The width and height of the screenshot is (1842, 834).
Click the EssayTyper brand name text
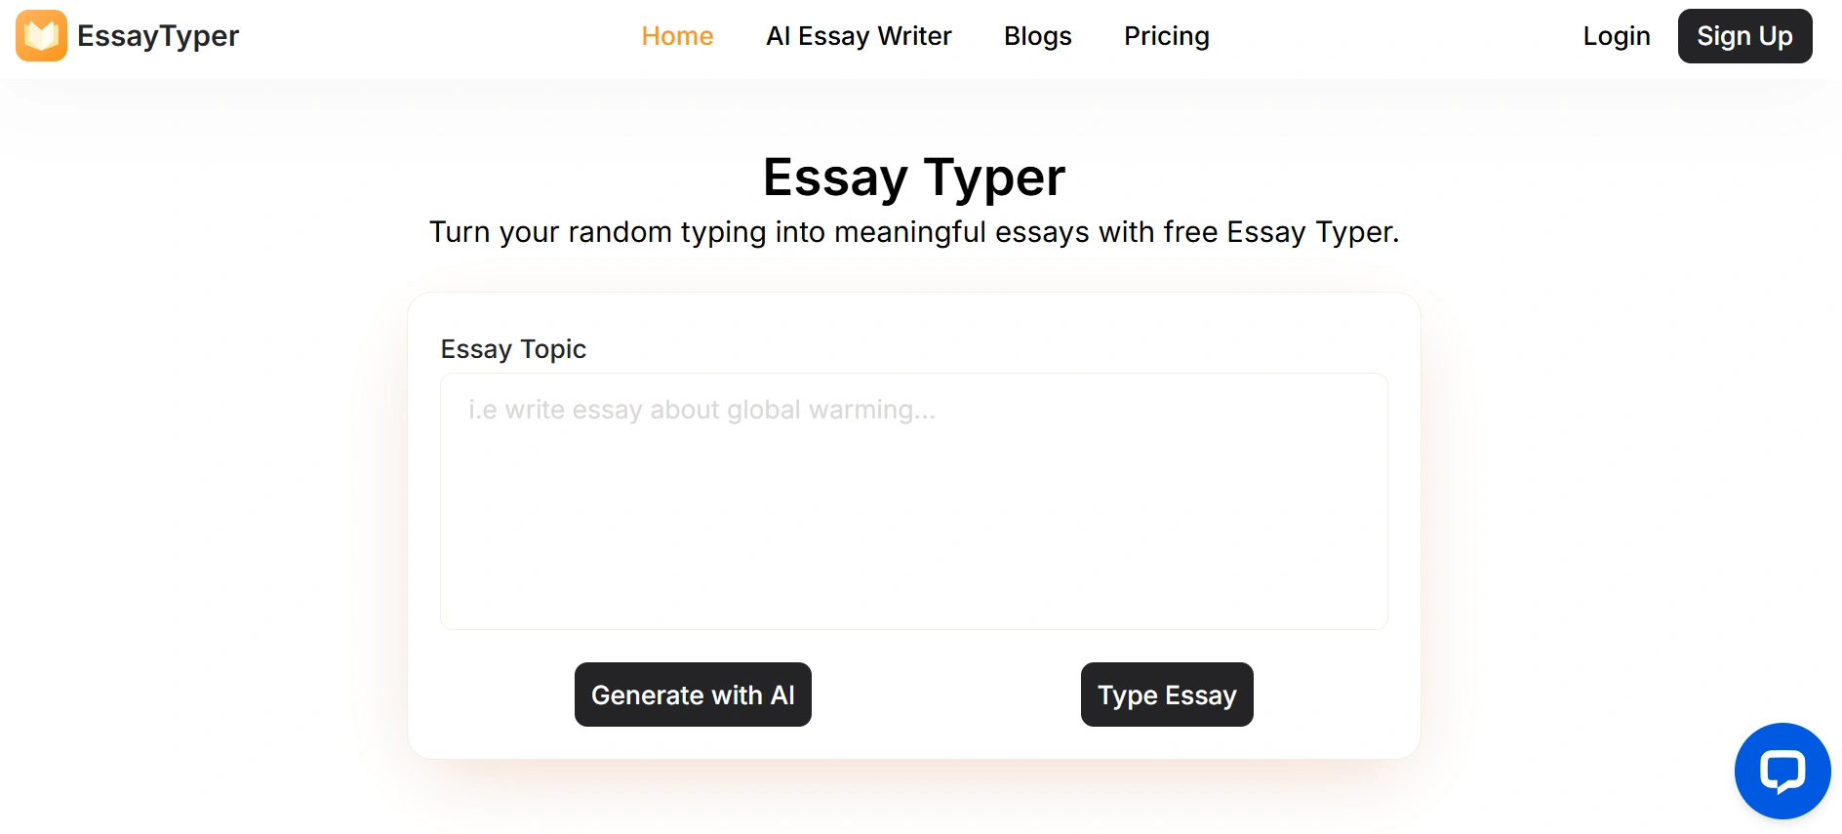158,36
